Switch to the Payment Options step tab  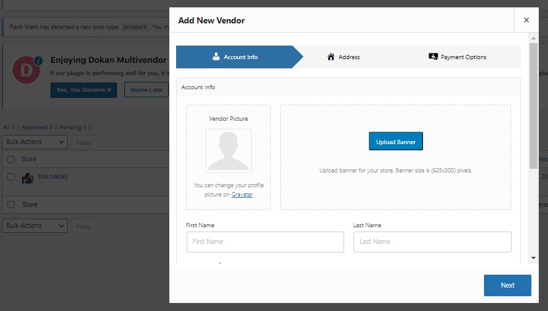coord(457,57)
